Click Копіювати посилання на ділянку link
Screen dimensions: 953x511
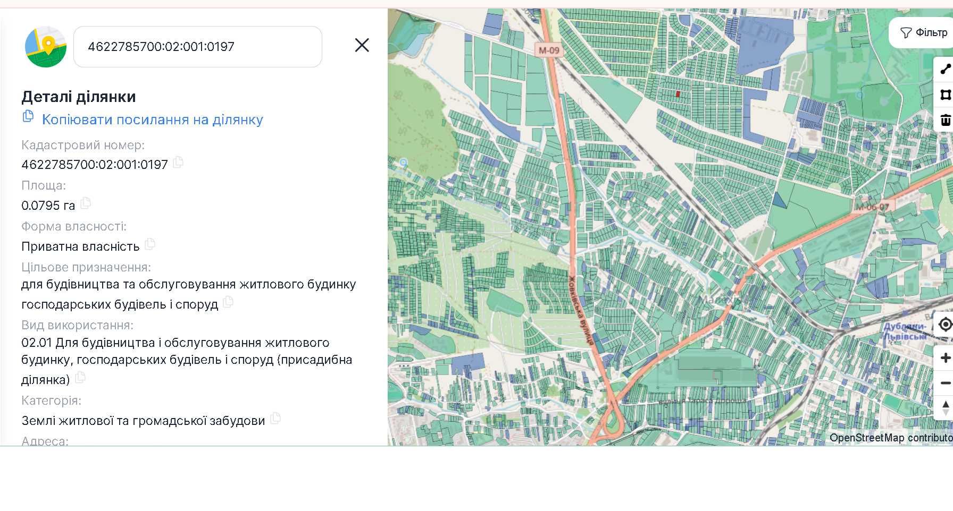(x=152, y=120)
